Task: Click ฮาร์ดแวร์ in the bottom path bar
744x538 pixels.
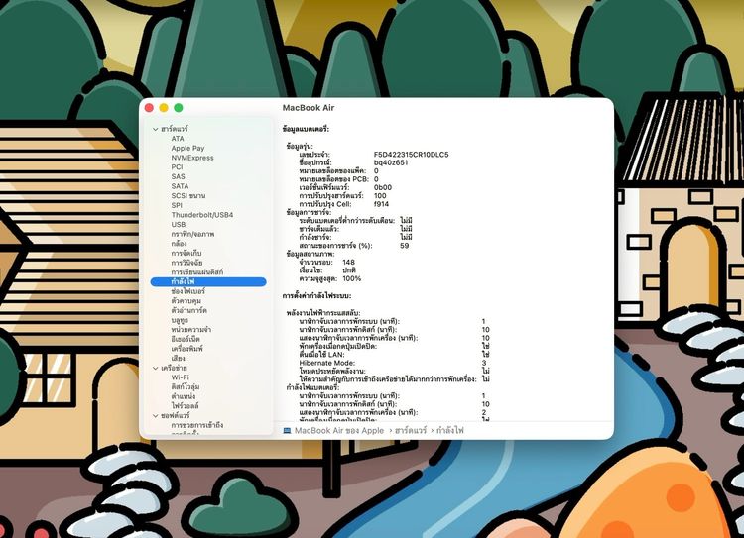Action: [411, 430]
